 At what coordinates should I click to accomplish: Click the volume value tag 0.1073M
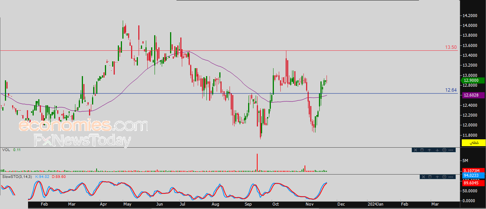click(473, 170)
